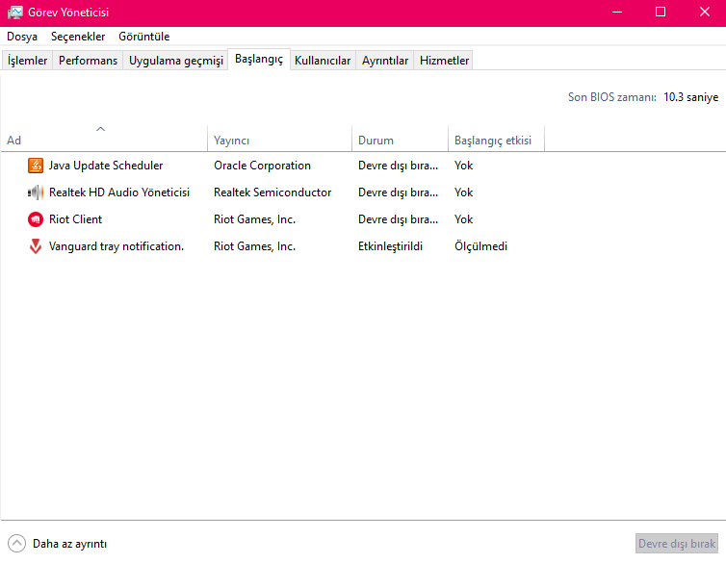Select the Vanguard tray notification entry

(x=117, y=246)
